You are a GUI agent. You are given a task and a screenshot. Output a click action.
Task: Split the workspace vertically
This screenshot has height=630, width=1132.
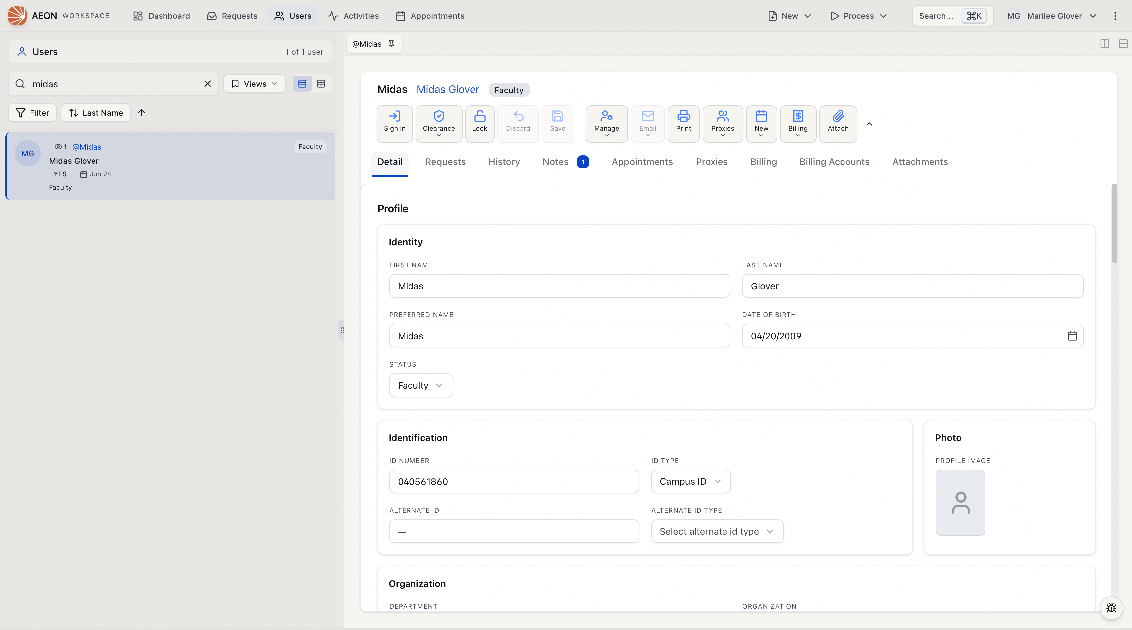tap(1104, 43)
